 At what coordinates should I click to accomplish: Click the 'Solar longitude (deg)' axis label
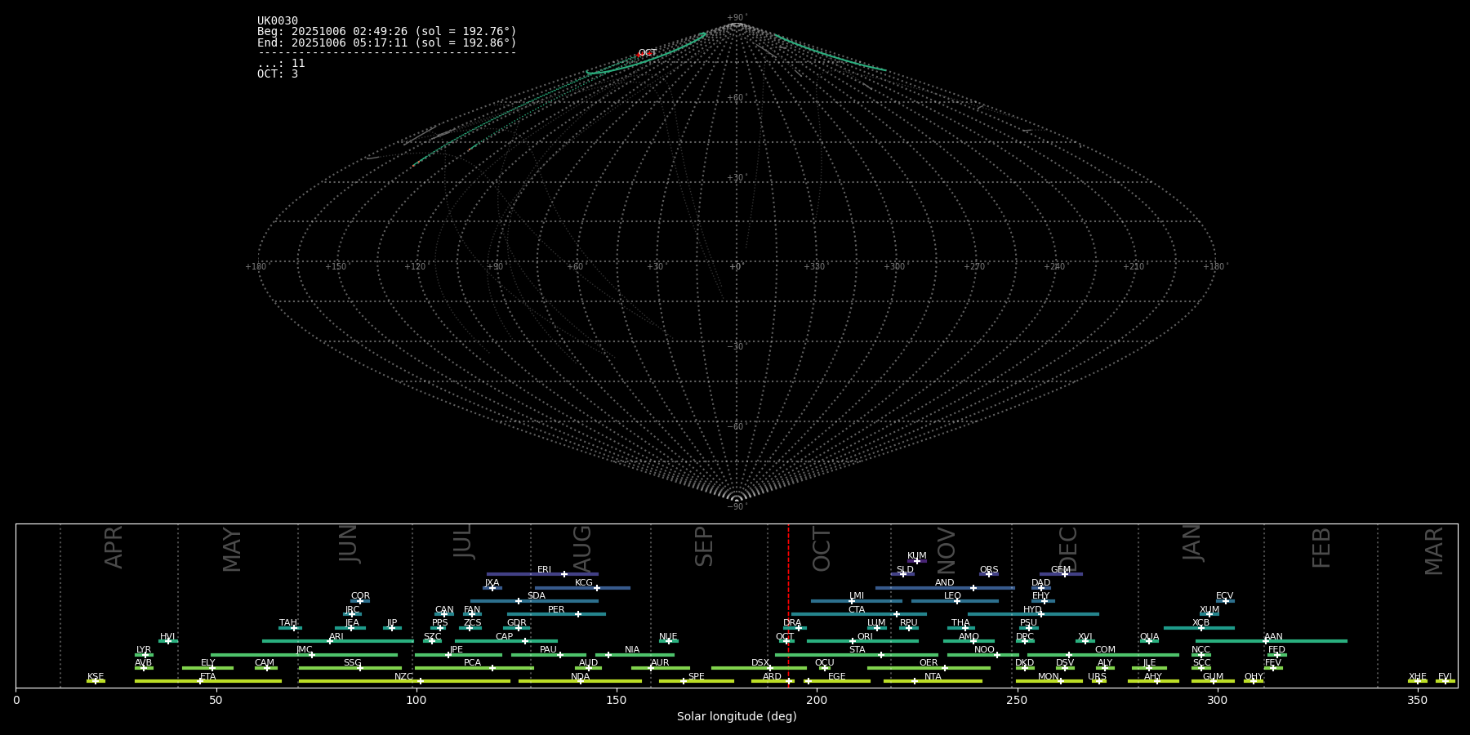pyautogui.click(x=737, y=717)
